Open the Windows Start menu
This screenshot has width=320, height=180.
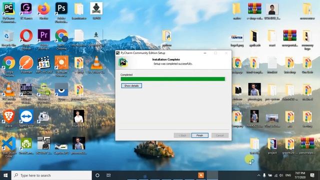5,175
